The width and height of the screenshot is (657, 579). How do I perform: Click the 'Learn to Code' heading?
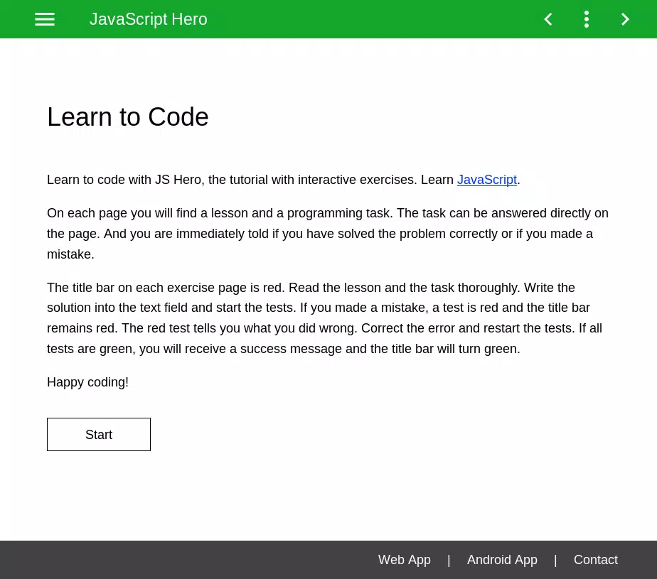128,117
